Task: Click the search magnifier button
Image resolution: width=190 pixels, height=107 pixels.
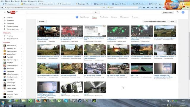Action: point(96,12)
